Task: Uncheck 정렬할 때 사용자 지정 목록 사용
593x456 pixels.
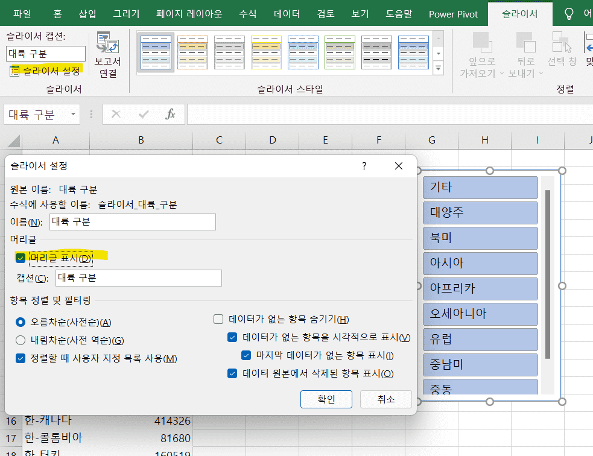Action: 21,358
